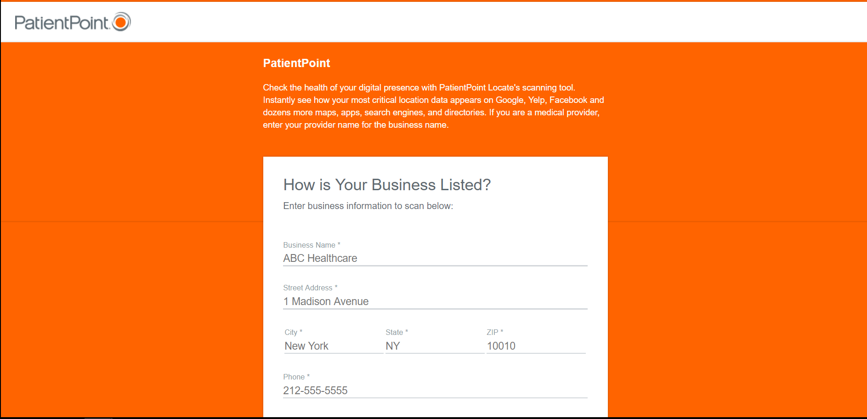Click the 'Phone *' field label

[296, 377]
